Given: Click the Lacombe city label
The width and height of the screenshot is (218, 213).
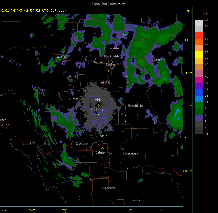Looking at the screenshot, I should (x=114, y=48).
